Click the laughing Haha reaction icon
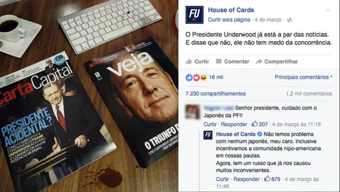This screenshot has height=192, width=340. [x=204, y=77]
